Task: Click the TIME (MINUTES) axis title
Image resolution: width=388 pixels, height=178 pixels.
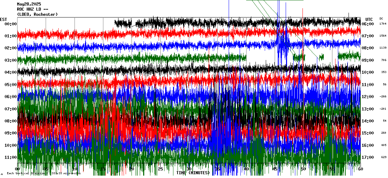Action: [x=193, y=173]
